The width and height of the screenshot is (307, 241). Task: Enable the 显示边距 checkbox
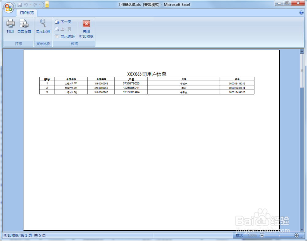[x=57, y=36]
